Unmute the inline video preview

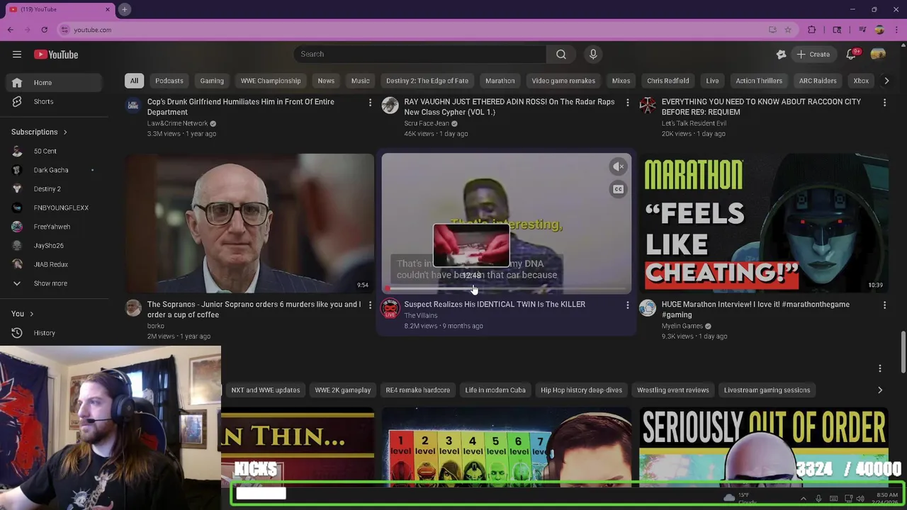point(619,166)
